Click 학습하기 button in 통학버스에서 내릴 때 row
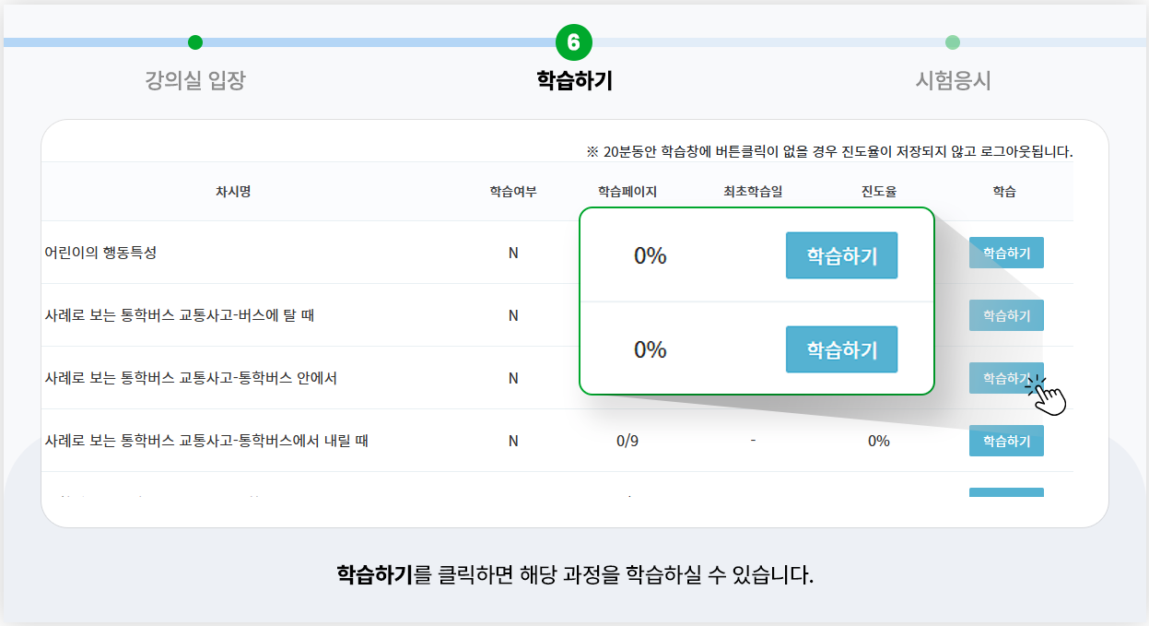Image resolution: width=1149 pixels, height=626 pixels. (1006, 441)
